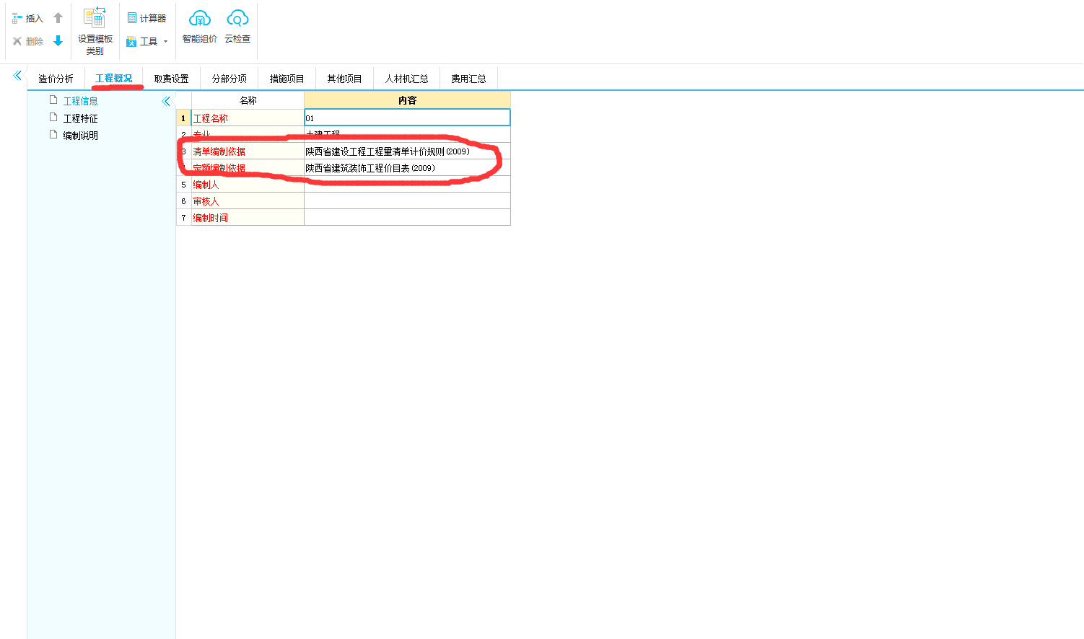Open the 取费设置 tab
Viewport: 1084px width, 639px height.
pos(172,79)
